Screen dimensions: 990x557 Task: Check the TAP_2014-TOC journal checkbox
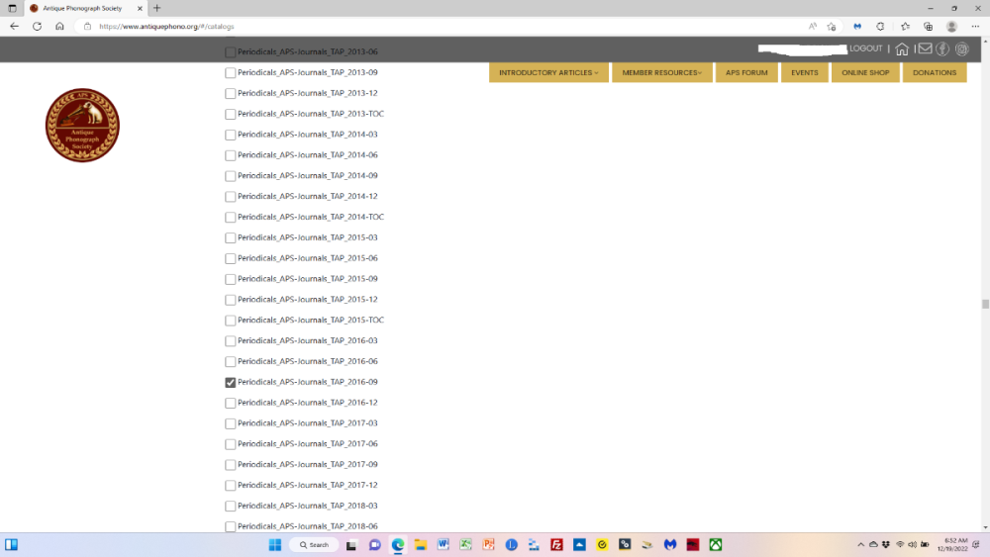[231, 217]
